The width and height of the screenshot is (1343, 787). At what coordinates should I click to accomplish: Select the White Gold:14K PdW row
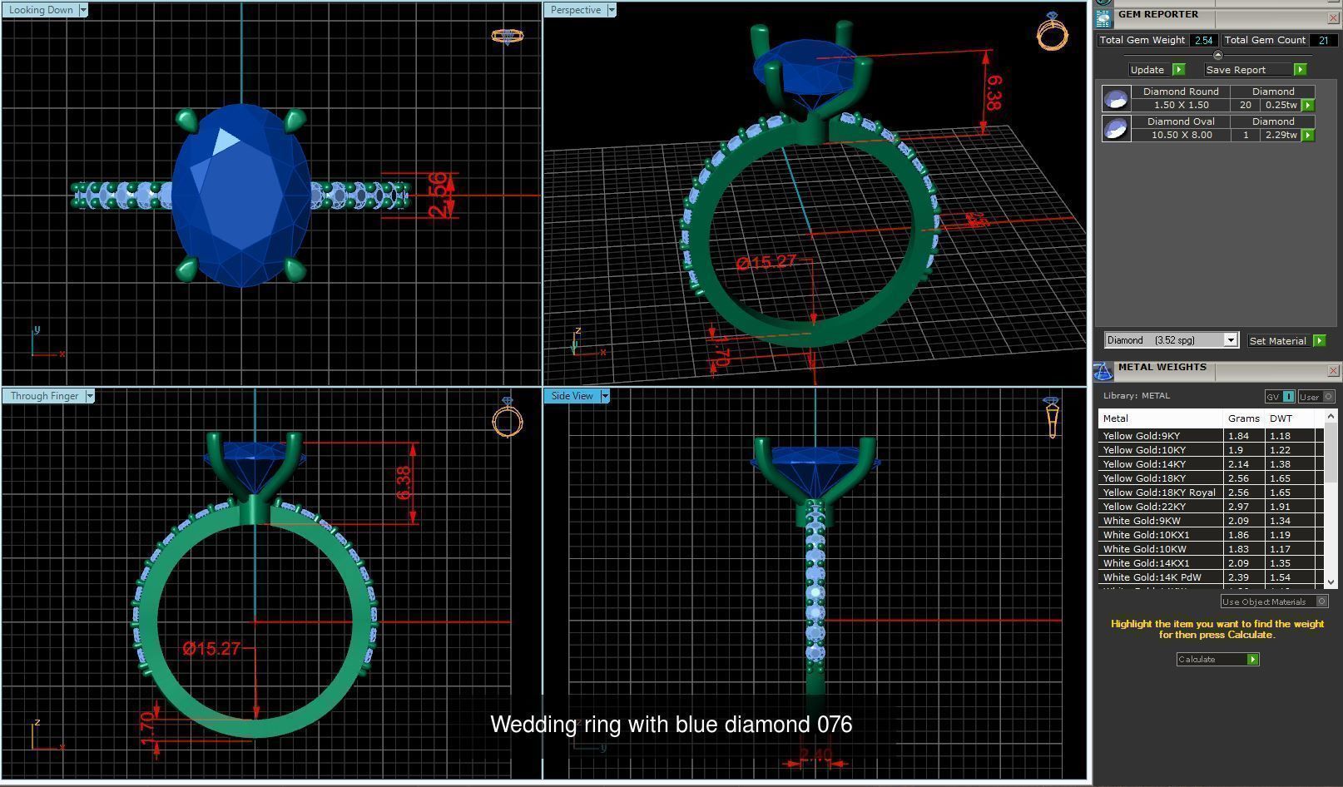1211,577
